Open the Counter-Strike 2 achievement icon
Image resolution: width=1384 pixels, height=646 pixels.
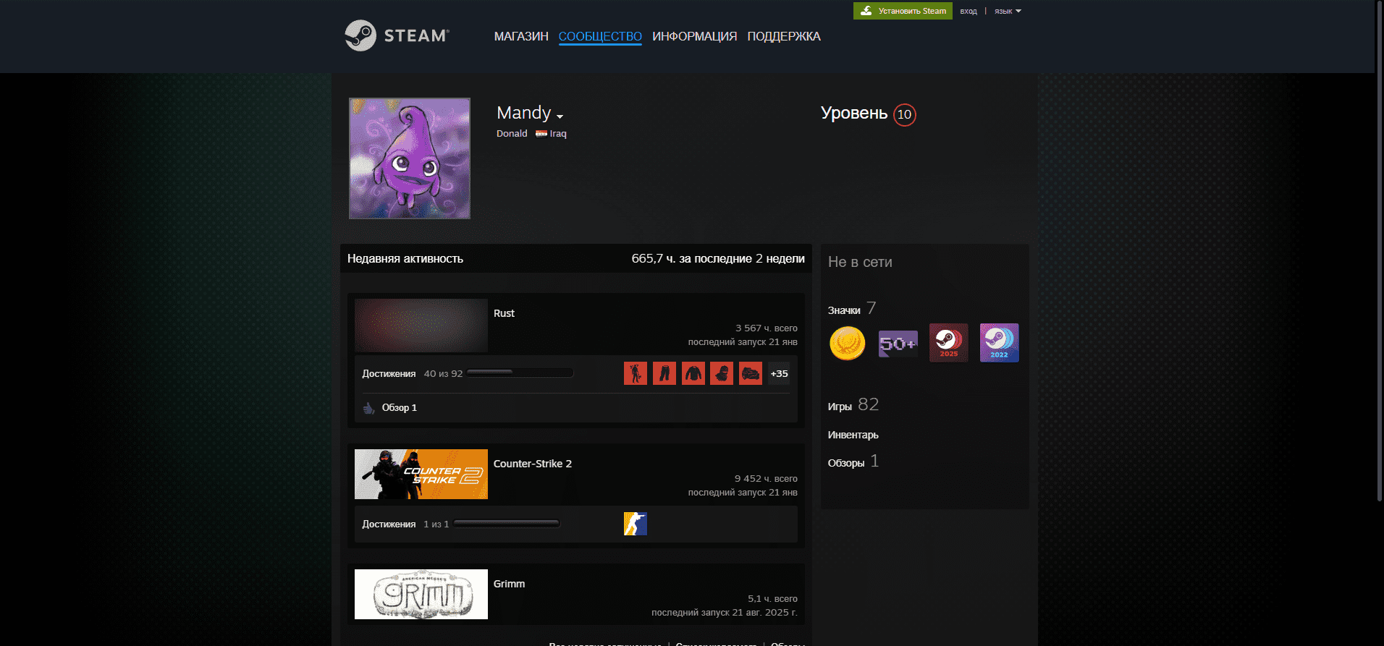pos(636,524)
